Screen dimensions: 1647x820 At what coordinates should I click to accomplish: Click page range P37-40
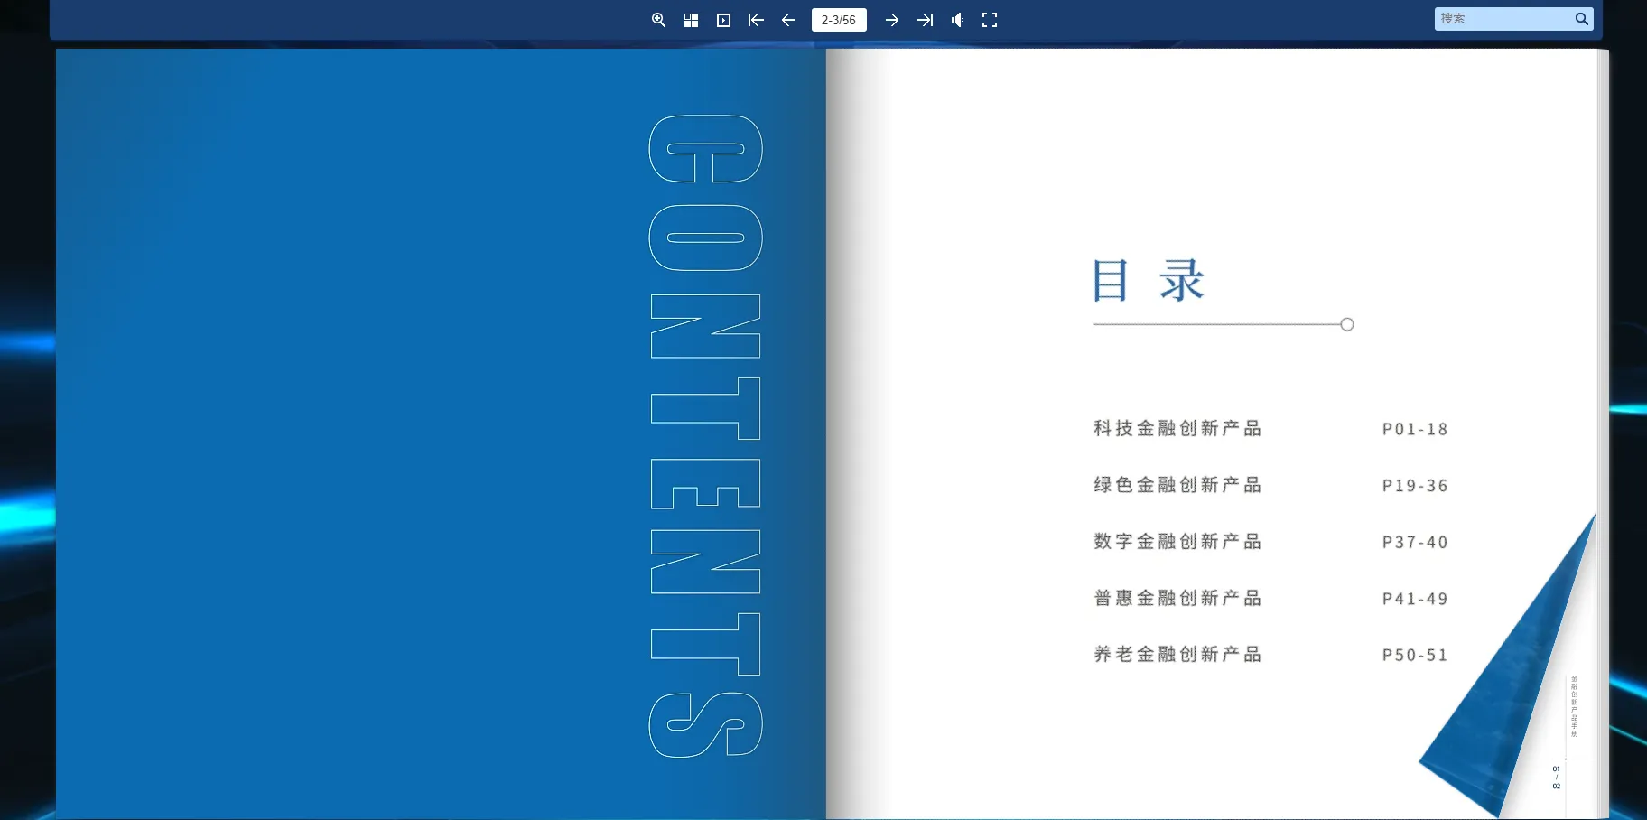coord(1415,543)
